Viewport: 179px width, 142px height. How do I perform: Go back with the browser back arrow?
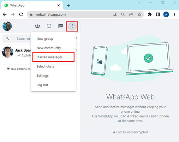click(5, 15)
